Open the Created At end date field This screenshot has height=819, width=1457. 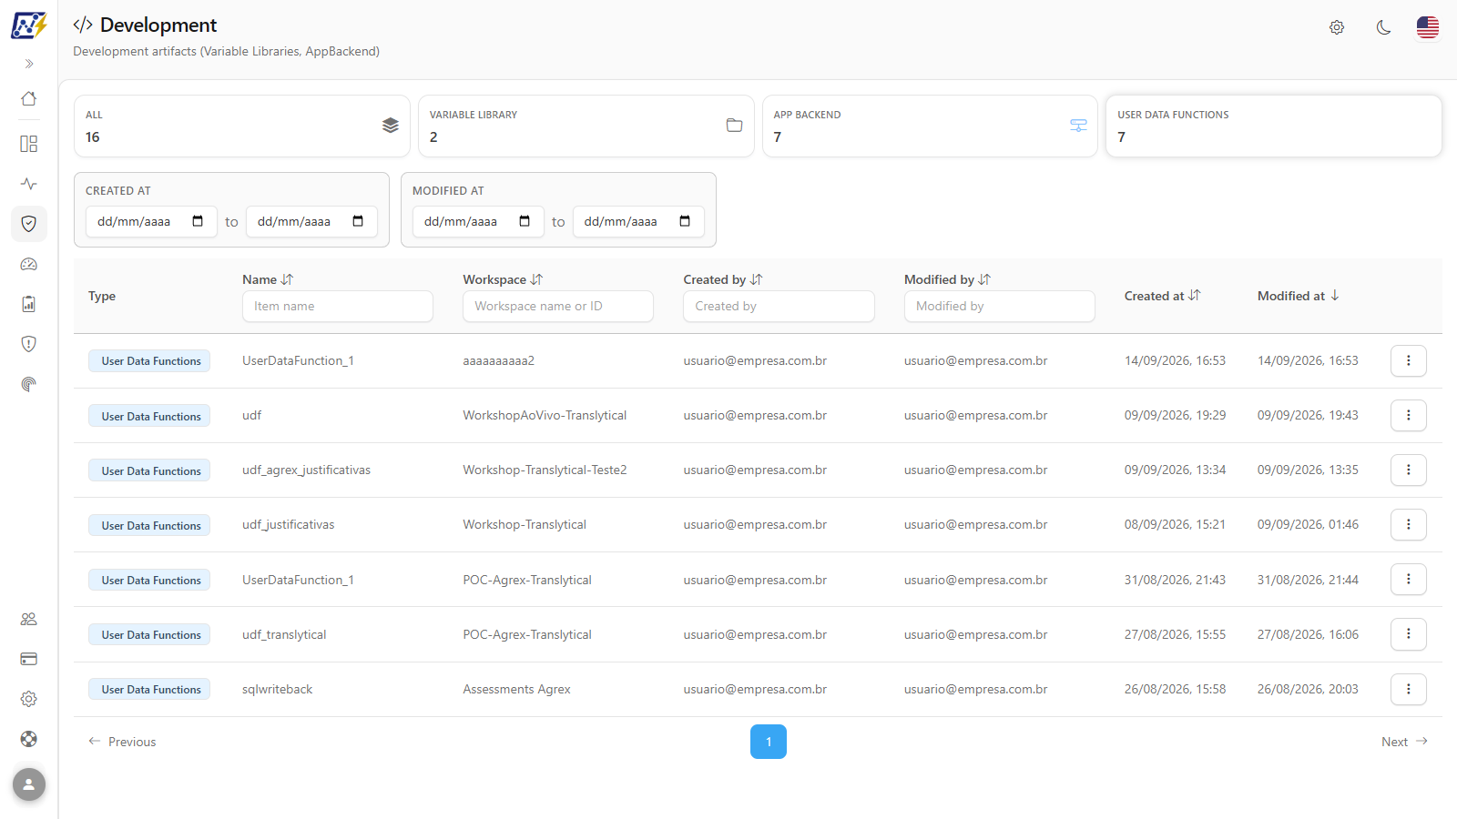coord(311,221)
